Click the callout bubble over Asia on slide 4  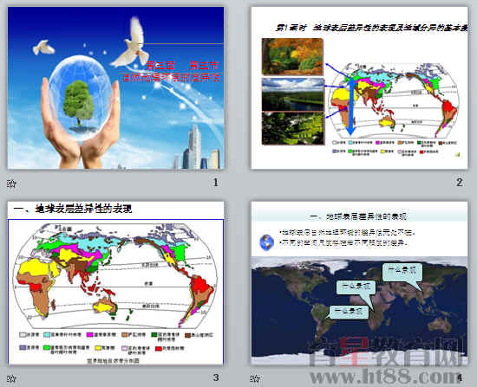[x=402, y=272]
